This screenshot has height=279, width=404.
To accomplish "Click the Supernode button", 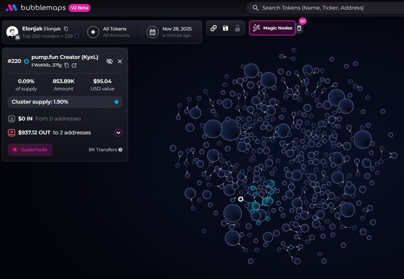I will (x=30, y=150).
